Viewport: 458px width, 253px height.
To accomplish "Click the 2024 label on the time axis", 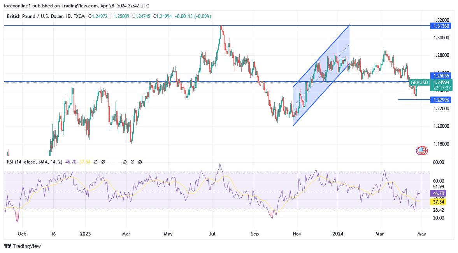I will click(x=337, y=234).
